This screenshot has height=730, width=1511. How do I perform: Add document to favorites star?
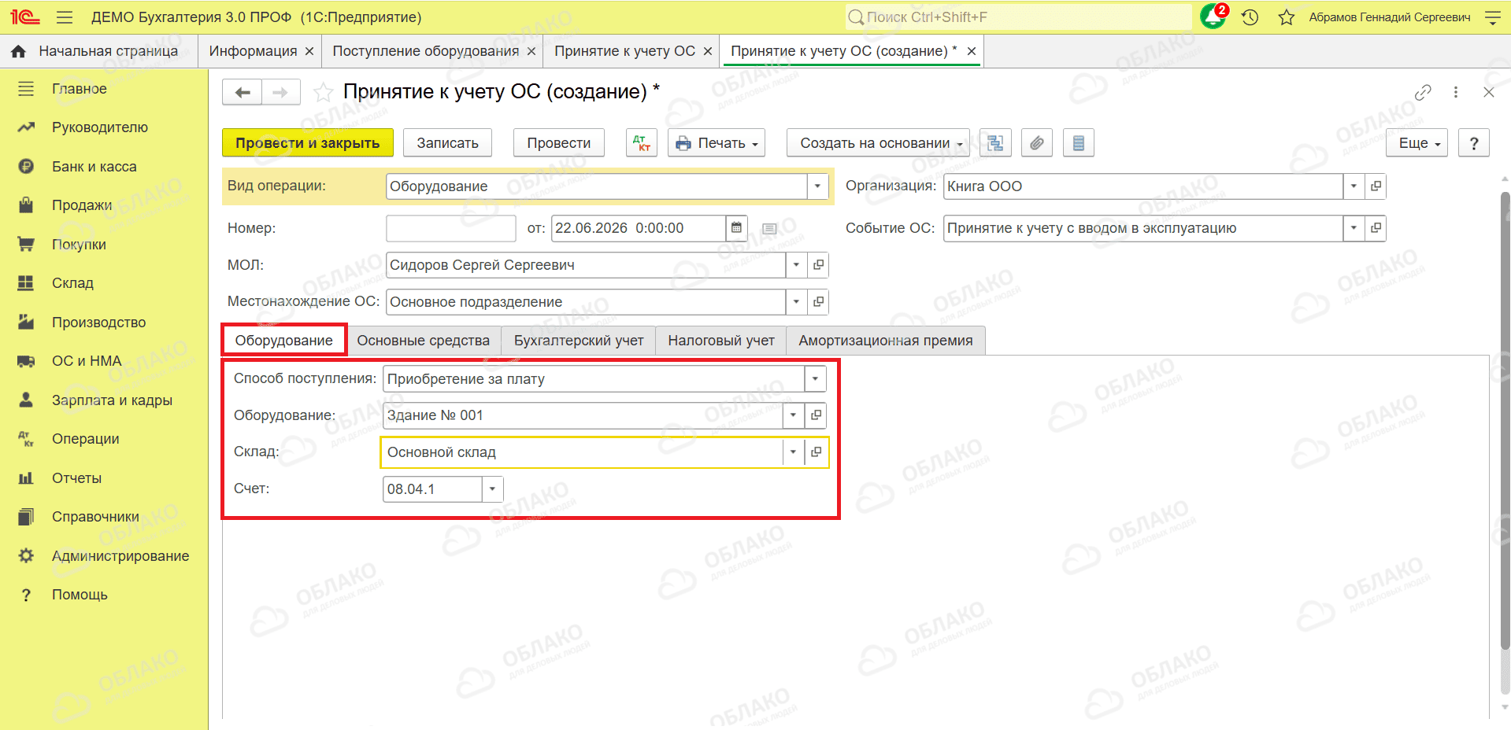[323, 93]
